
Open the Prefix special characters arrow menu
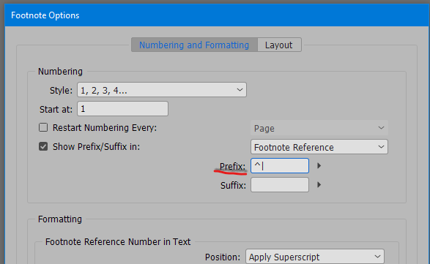[x=319, y=166]
